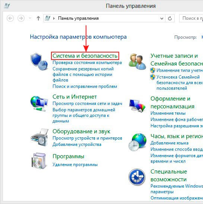Click the Панель управления address bar text
The width and height of the screenshot is (203, 204).
[78, 18]
